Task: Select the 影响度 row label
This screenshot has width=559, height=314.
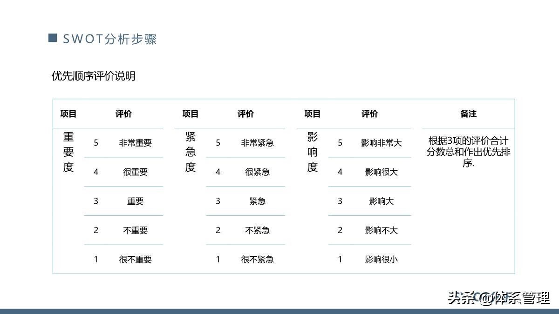Action: 311,154
